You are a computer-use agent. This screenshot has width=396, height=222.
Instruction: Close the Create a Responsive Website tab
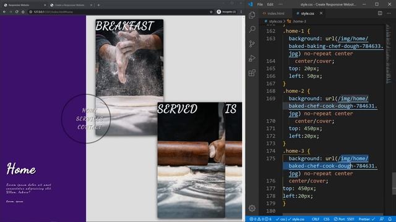[92, 5]
